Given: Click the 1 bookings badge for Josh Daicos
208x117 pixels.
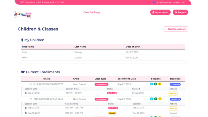Looking at the screenshot, I should (x=175, y=84).
